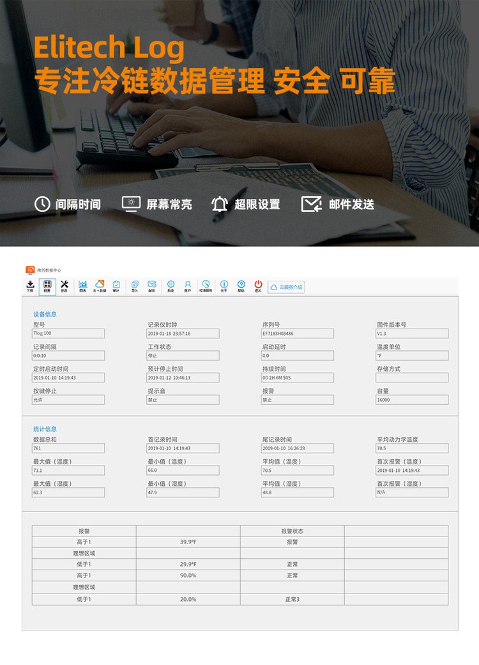Click the 提示音 field showing 禁止

[183, 400]
